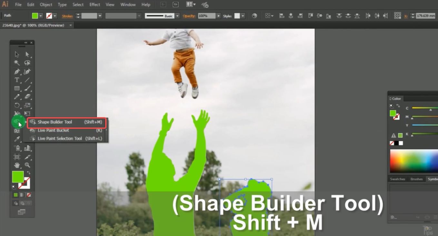Viewport: 438px width, 236px height.
Task: Open the Opacity dropdown in the control bar
Action: pos(218,15)
